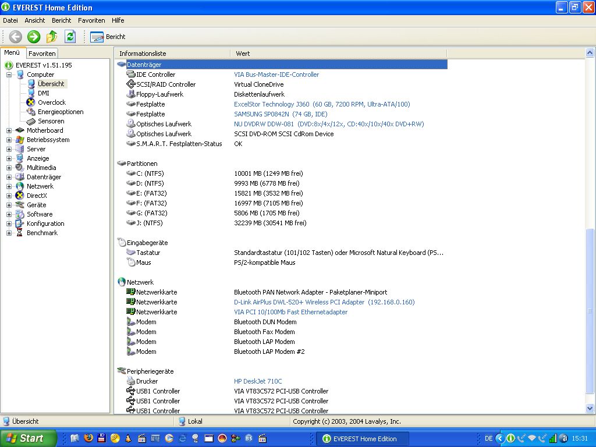The height and width of the screenshot is (447, 596).
Task: Open the Ansicht menu
Action: point(35,20)
